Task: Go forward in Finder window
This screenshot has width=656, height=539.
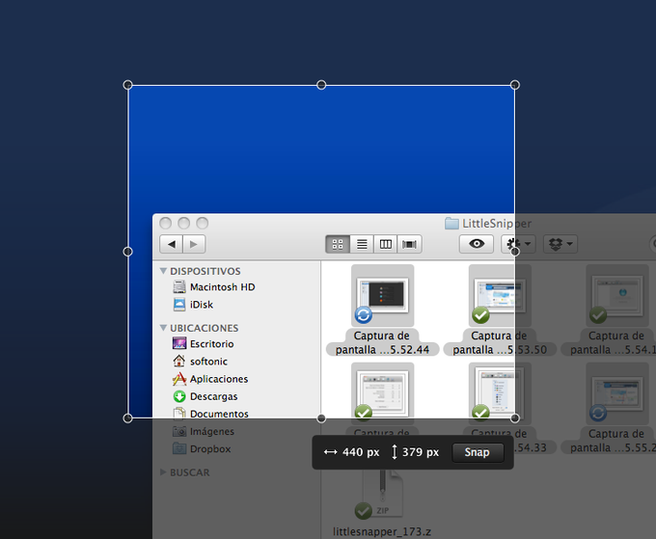Action: pyautogui.click(x=194, y=244)
